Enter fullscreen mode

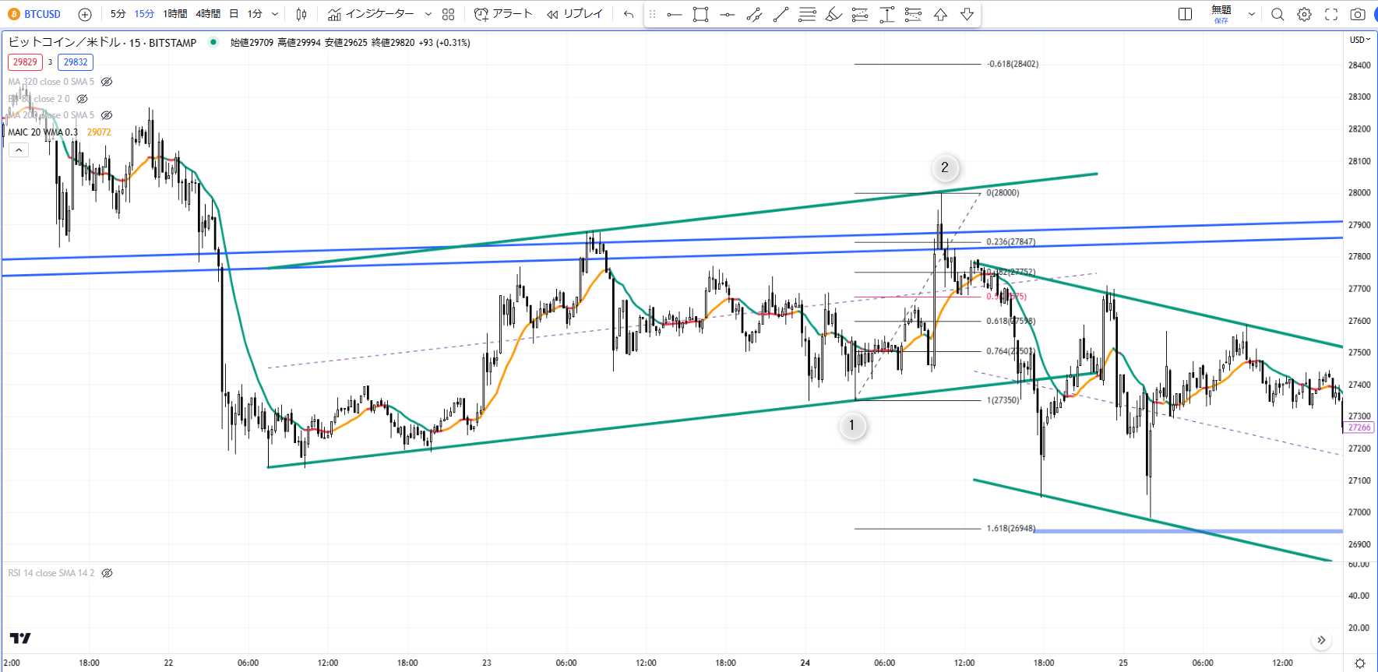(x=1331, y=14)
